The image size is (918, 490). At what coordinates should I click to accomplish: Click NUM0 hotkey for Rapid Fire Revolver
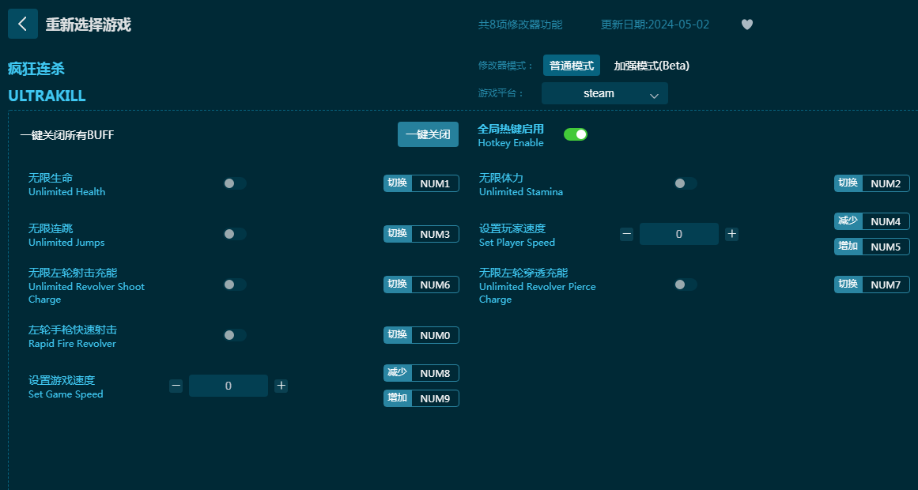click(421, 335)
